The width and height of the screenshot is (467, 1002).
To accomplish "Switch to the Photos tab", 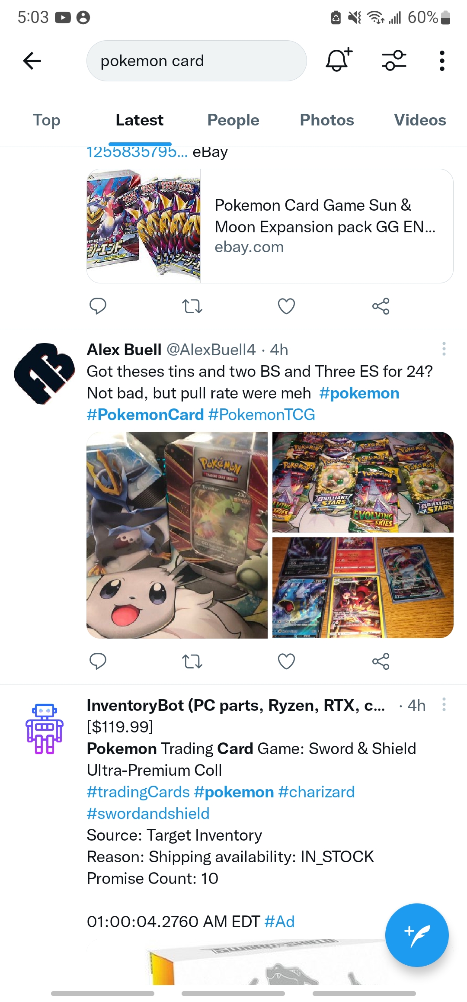I will 327,120.
